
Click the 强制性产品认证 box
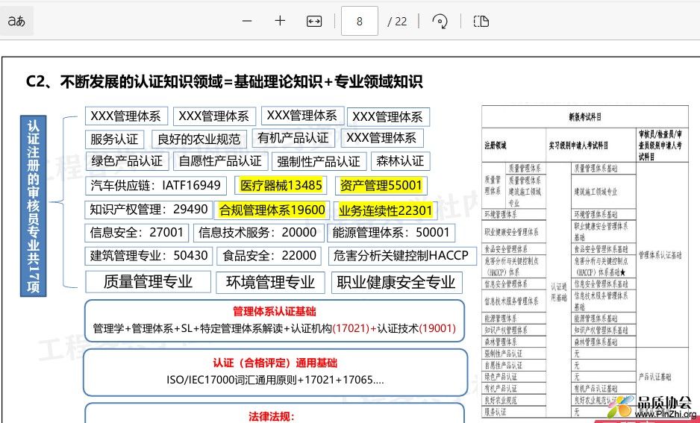coord(319,162)
